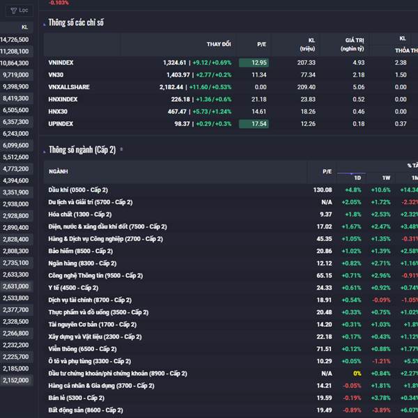Open the UPINDEX index row

point(231,124)
